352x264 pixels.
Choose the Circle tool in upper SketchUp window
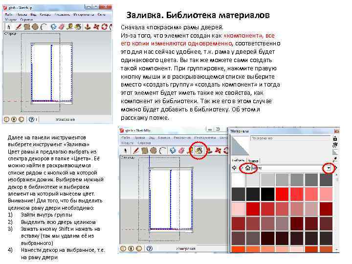(x=35, y=27)
